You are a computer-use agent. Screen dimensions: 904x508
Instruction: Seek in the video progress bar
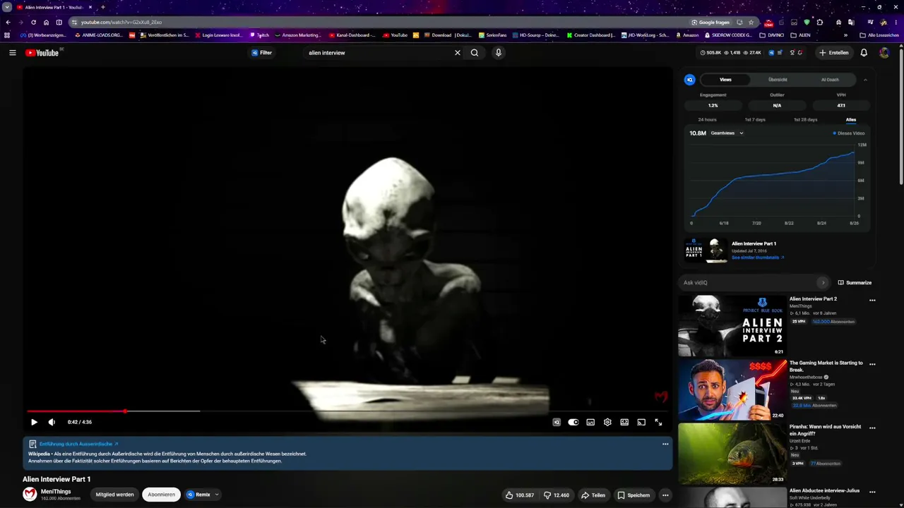tap(346, 411)
